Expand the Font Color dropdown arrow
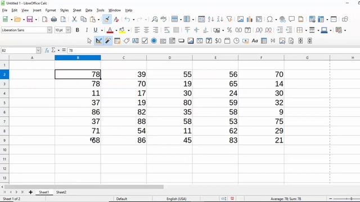360x202 pixels. click(x=116, y=30)
